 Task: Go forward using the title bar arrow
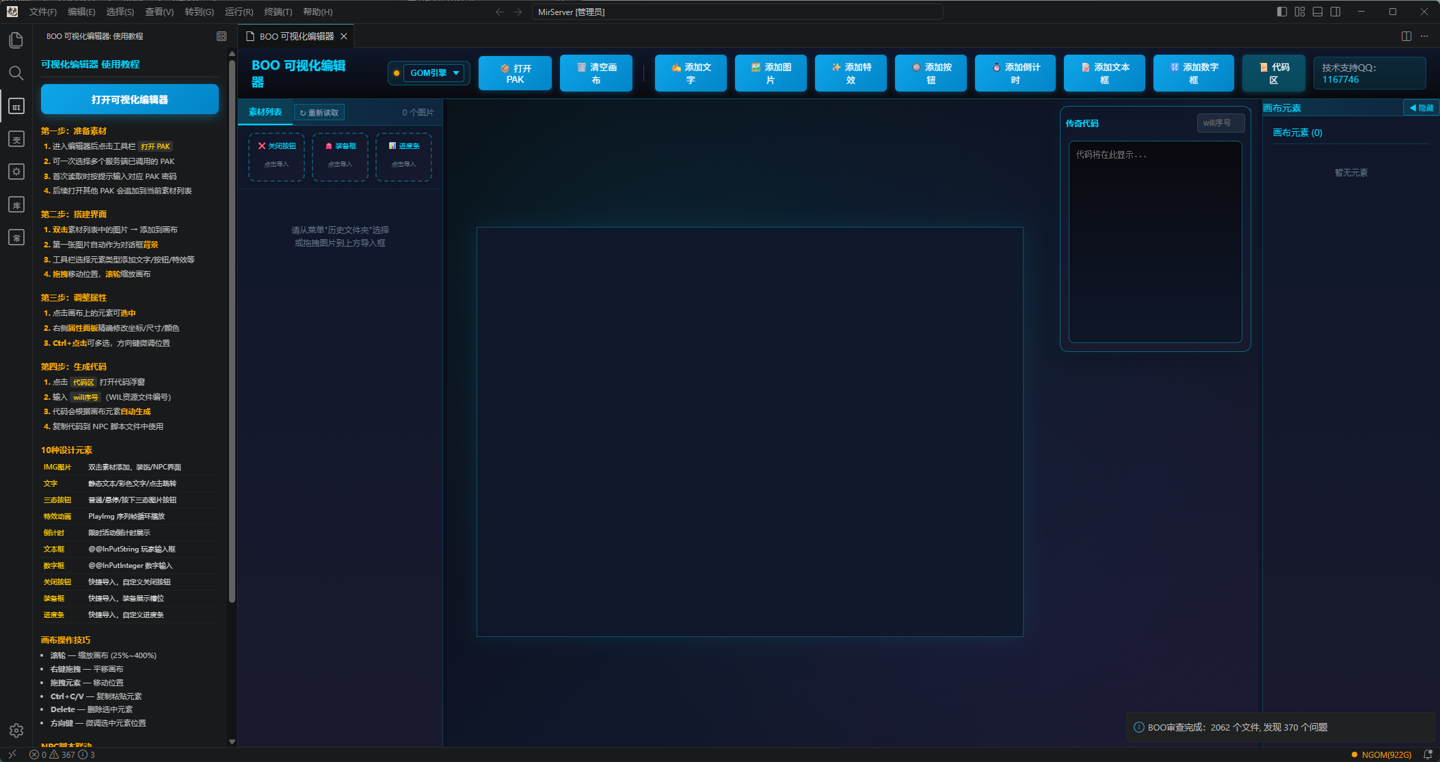point(518,12)
